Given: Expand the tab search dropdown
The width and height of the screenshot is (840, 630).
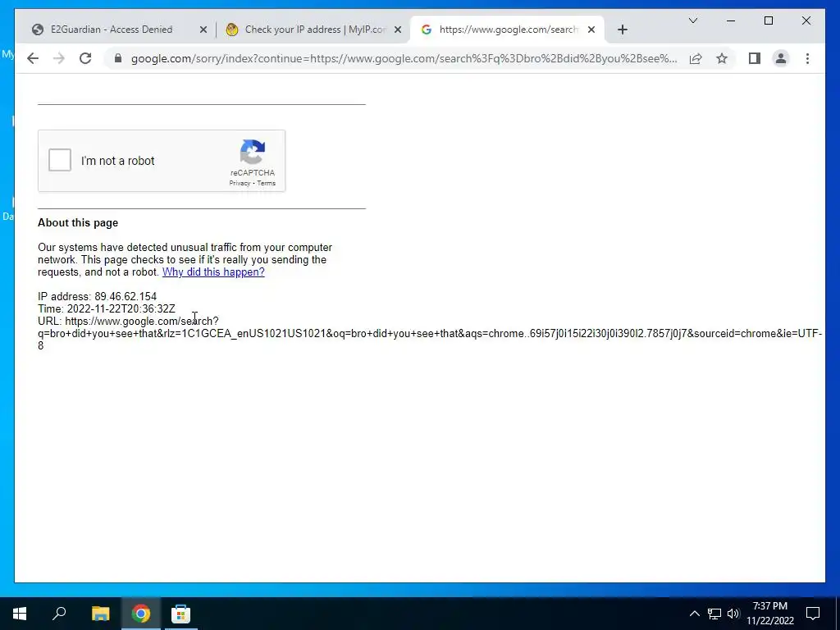Looking at the screenshot, I should [x=692, y=21].
